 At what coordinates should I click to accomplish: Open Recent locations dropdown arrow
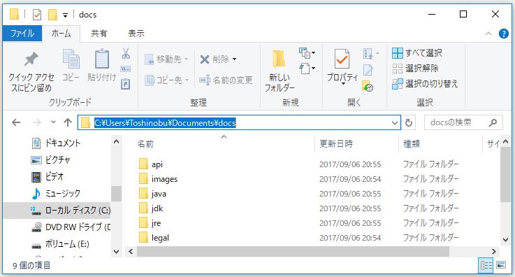(x=53, y=122)
